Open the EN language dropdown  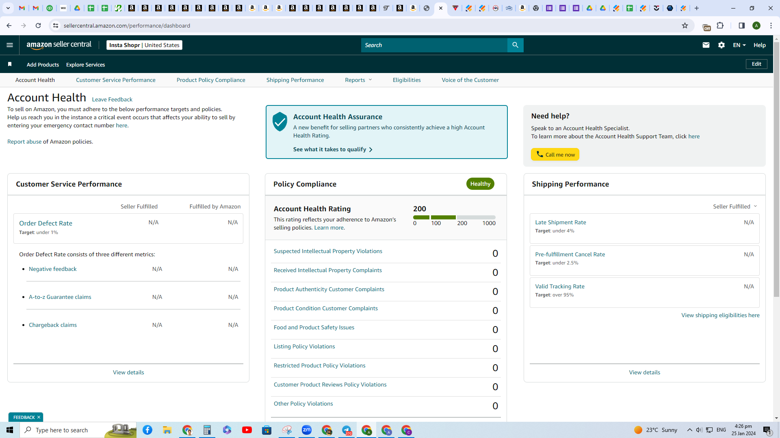coord(739,45)
